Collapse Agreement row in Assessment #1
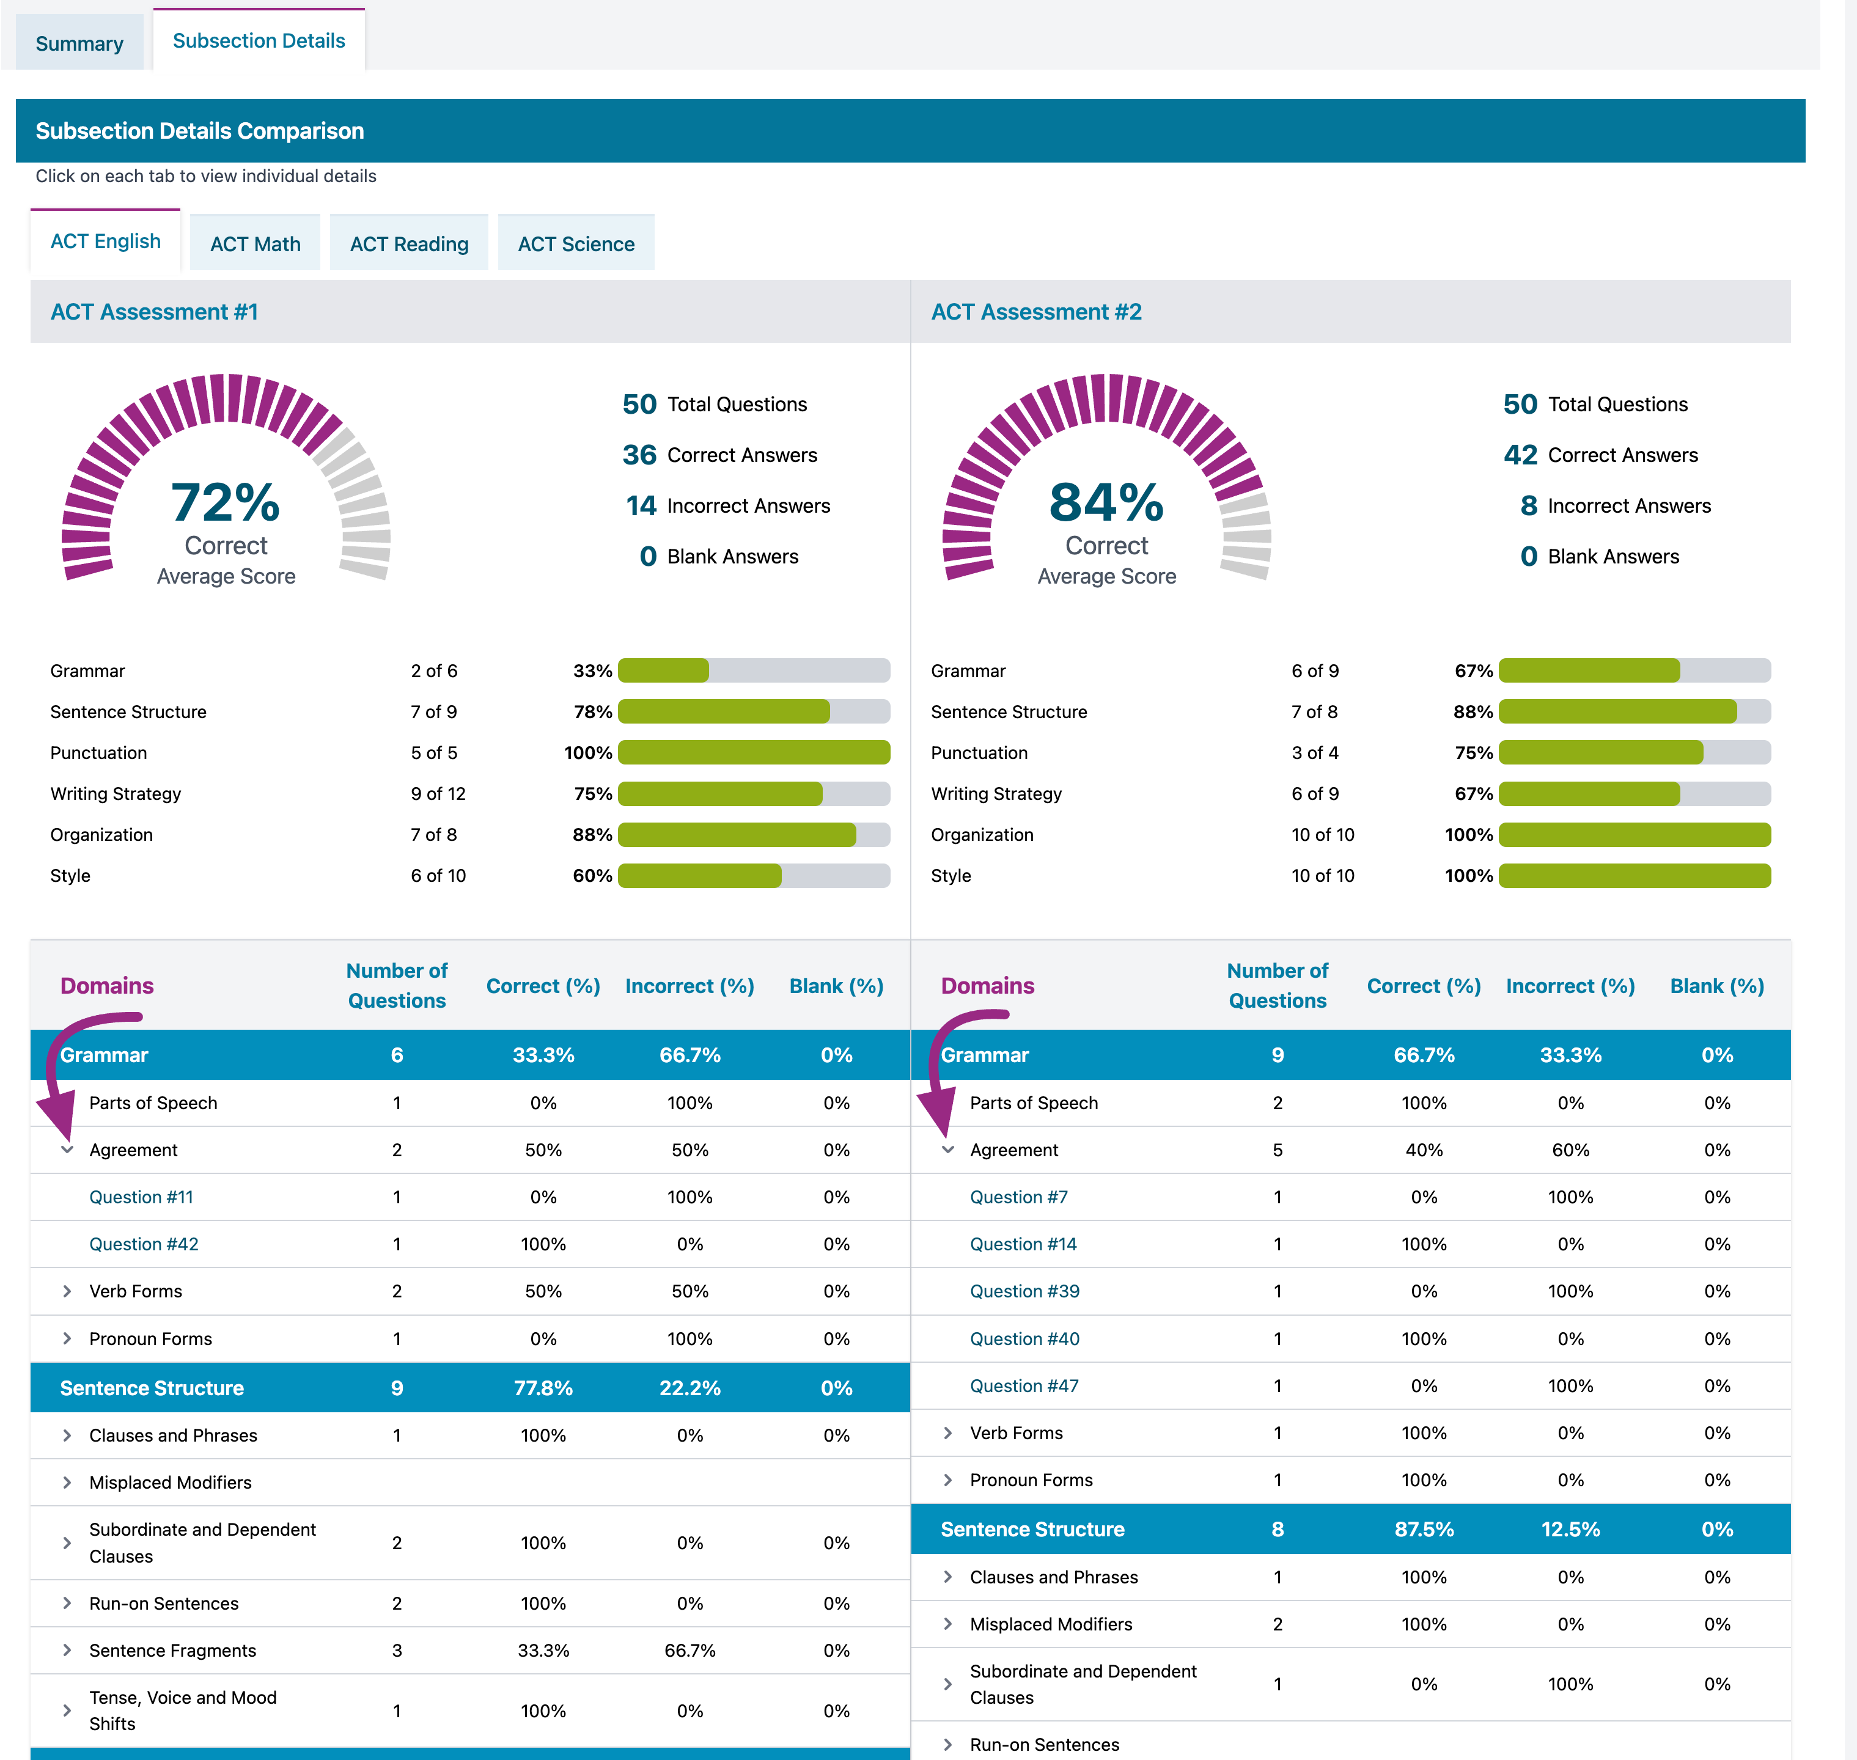Viewport: 1857px width, 1760px height. [67, 1149]
